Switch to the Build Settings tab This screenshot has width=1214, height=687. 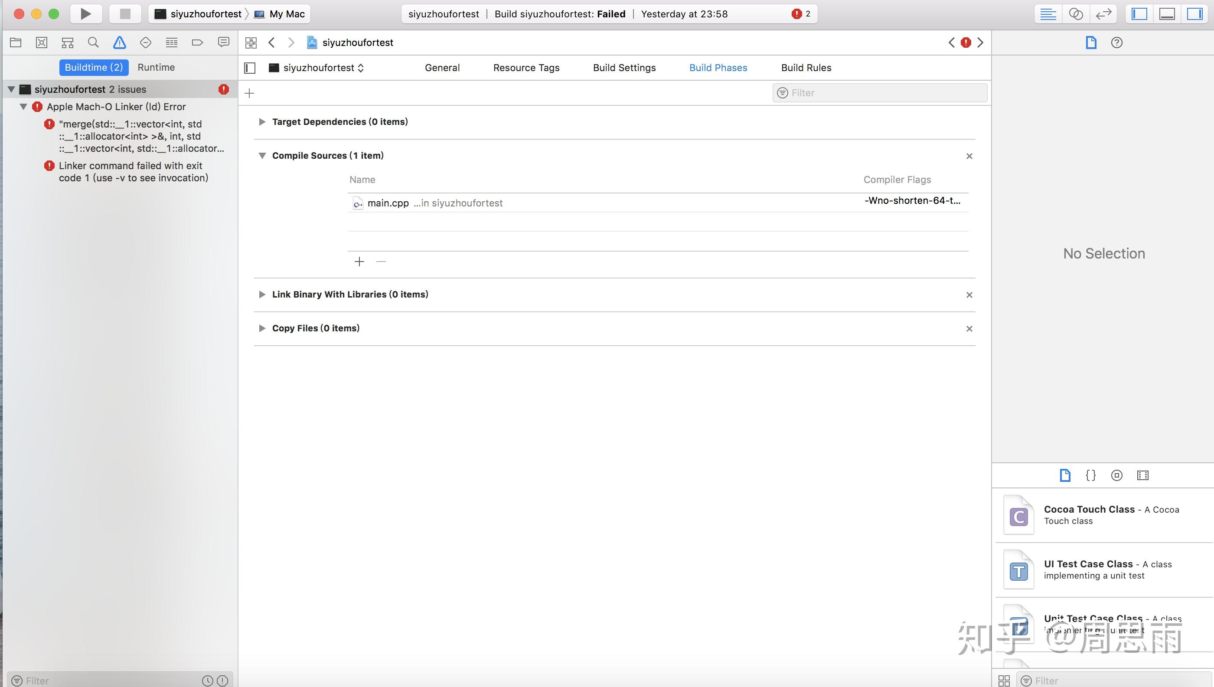pos(624,68)
